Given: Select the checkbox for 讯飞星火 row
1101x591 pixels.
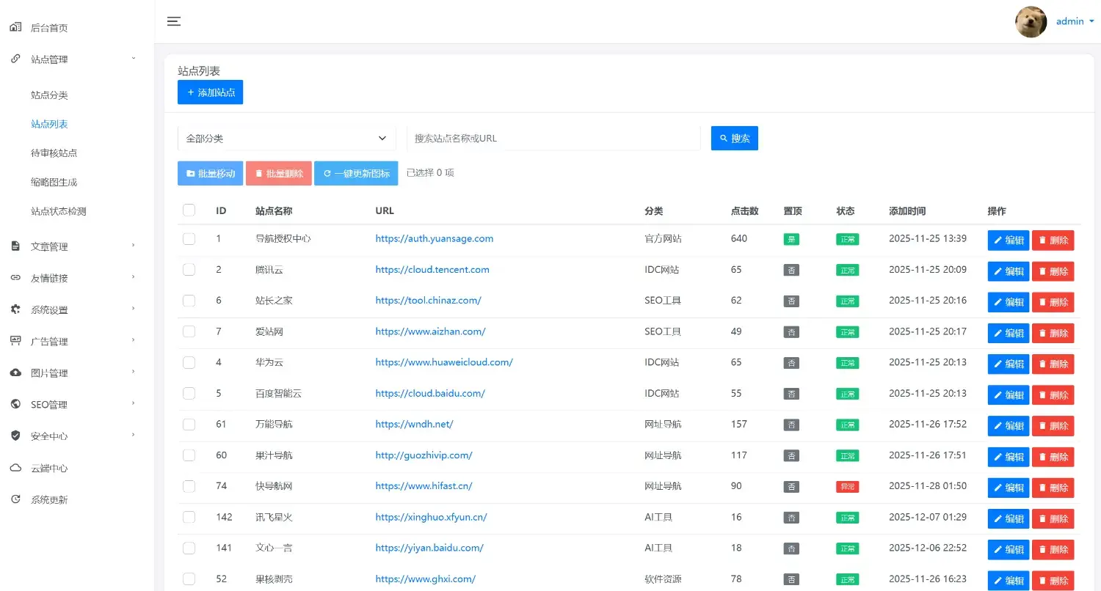Looking at the screenshot, I should coord(189,517).
